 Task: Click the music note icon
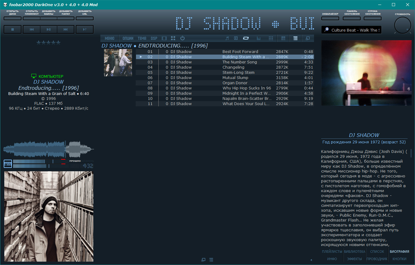(227, 38)
